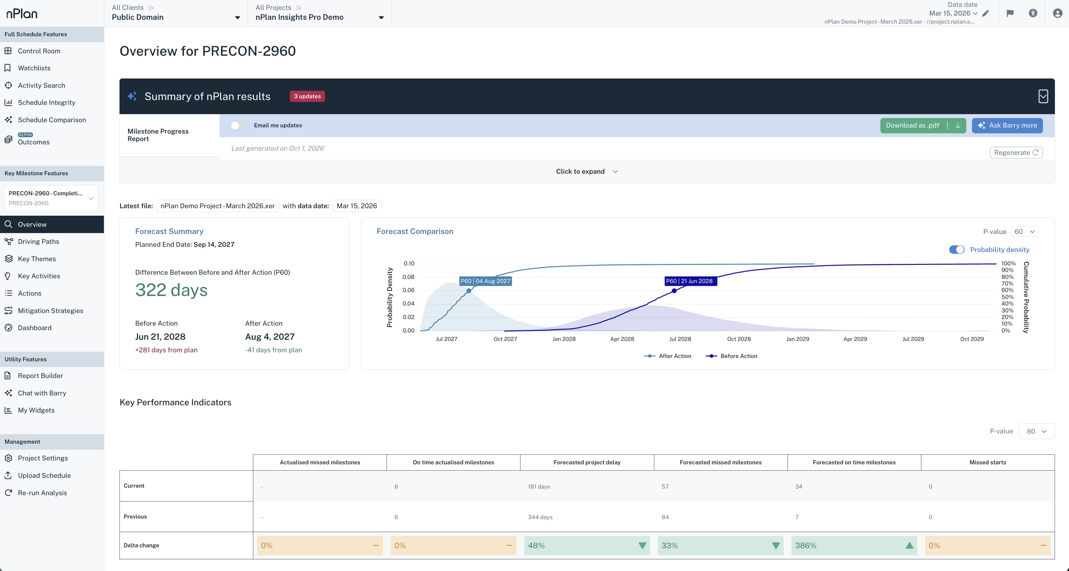Open Key Activities lightbulb icon
Image resolution: width=1069 pixels, height=571 pixels.
pyautogui.click(x=8, y=276)
